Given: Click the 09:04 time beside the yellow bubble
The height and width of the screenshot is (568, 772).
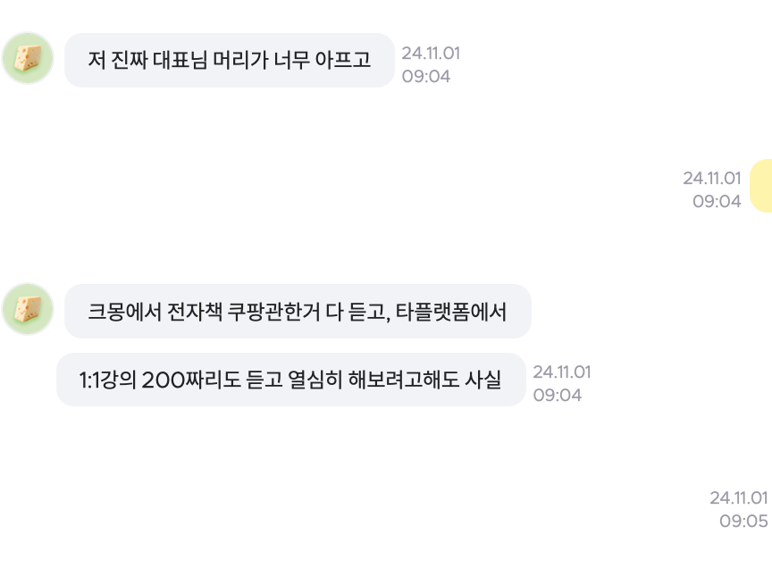Looking at the screenshot, I should coord(717,202).
